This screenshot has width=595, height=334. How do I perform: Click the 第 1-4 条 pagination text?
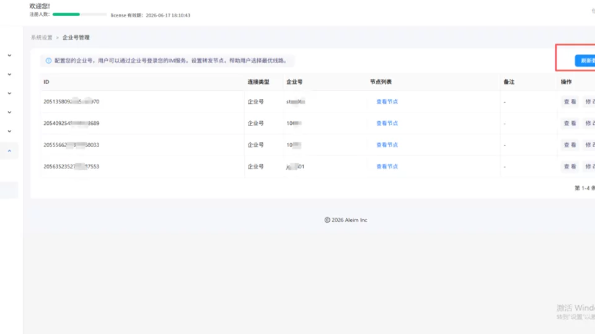pos(584,188)
